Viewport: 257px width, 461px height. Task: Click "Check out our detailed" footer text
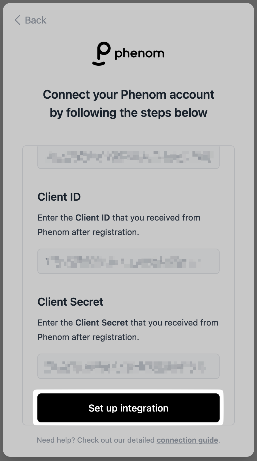[x=116, y=440]
